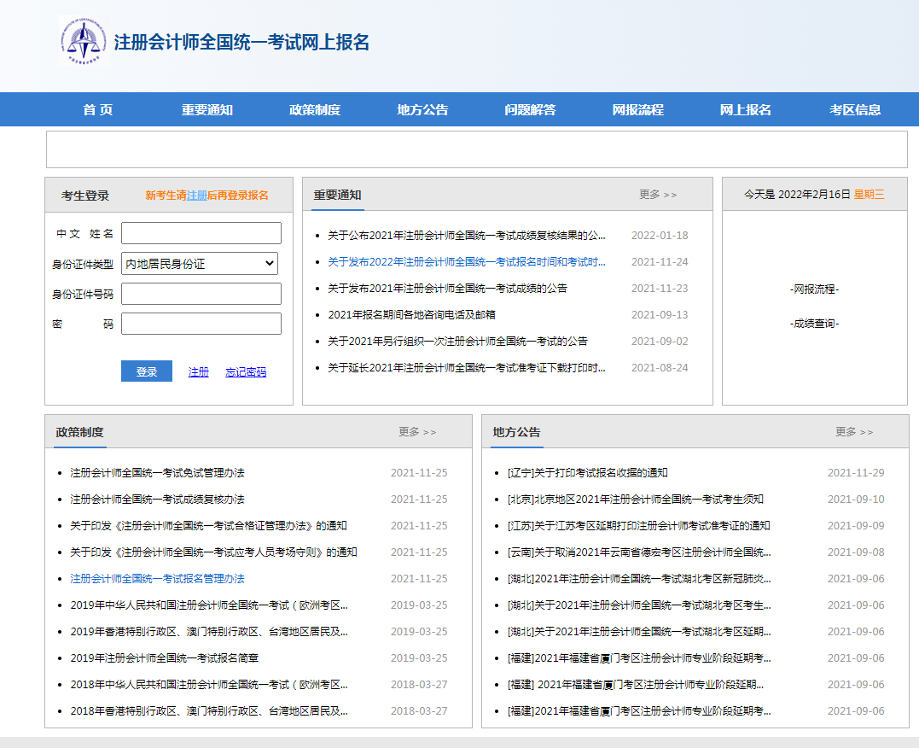Screen dimensions: 919x748
Task: Focus the 中文姓名 input field
Action: [x=201, y=233]
